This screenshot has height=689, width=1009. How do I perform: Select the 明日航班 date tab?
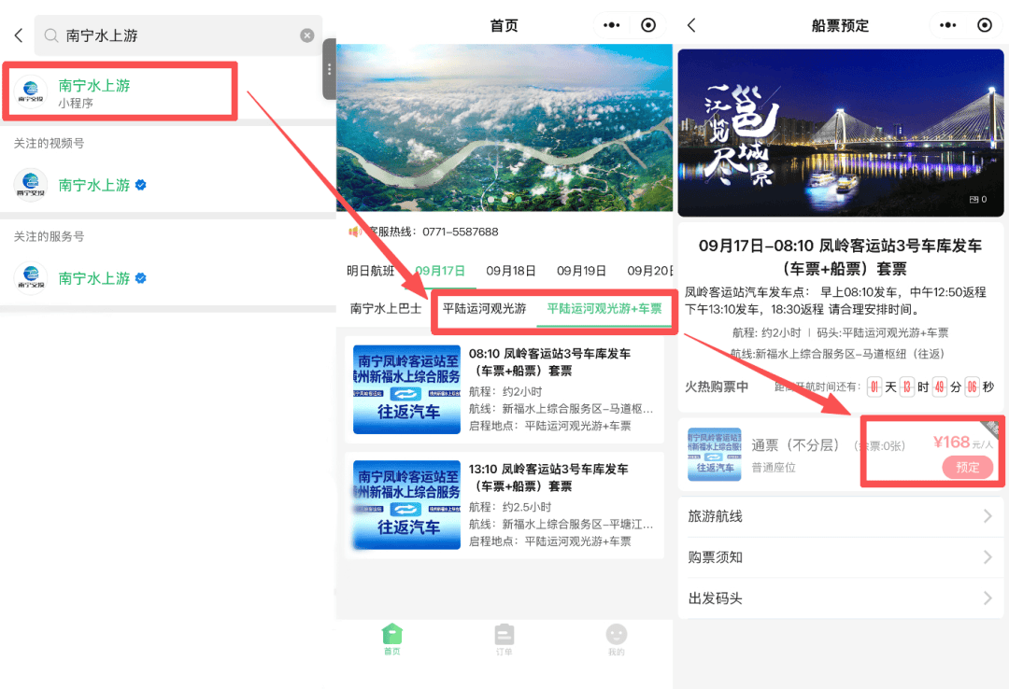tap(370, 271)
